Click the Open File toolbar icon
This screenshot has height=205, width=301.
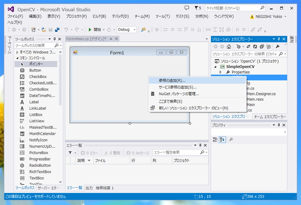pyautogui.click(x=44, y=30)
